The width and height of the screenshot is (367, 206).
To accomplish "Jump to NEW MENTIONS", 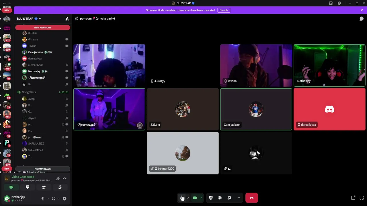I will click(42, 27).
